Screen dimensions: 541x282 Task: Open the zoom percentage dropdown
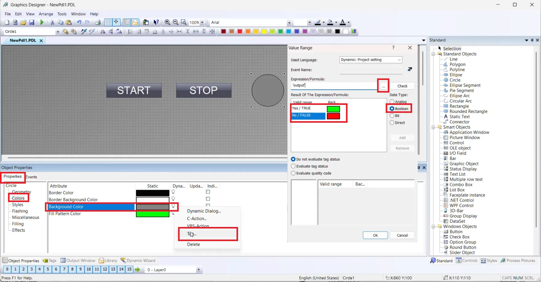(202, 22)
